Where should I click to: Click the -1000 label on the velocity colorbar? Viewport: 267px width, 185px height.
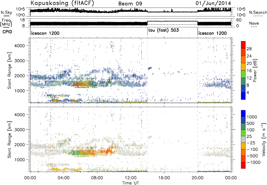254,162
